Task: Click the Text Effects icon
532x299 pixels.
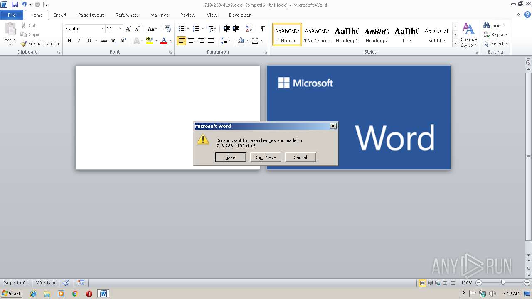Action: pyautogui.click(x=136, y=41)
